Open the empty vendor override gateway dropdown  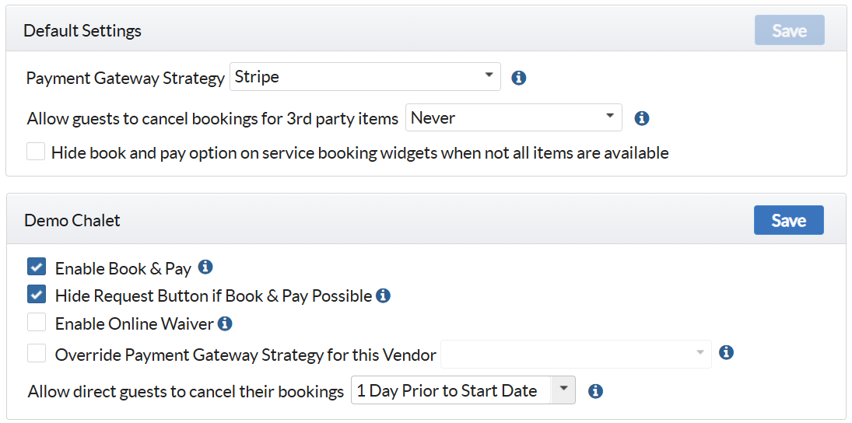[x=576, y=354]
